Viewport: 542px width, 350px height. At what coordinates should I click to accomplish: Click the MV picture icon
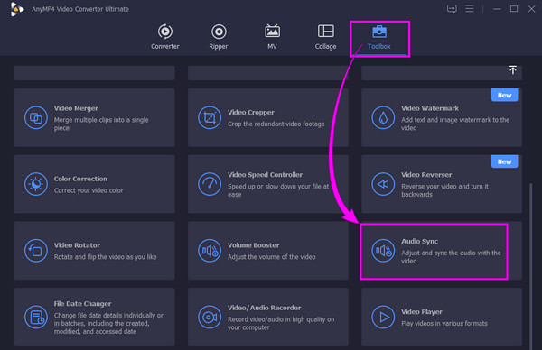click(273, 31)
